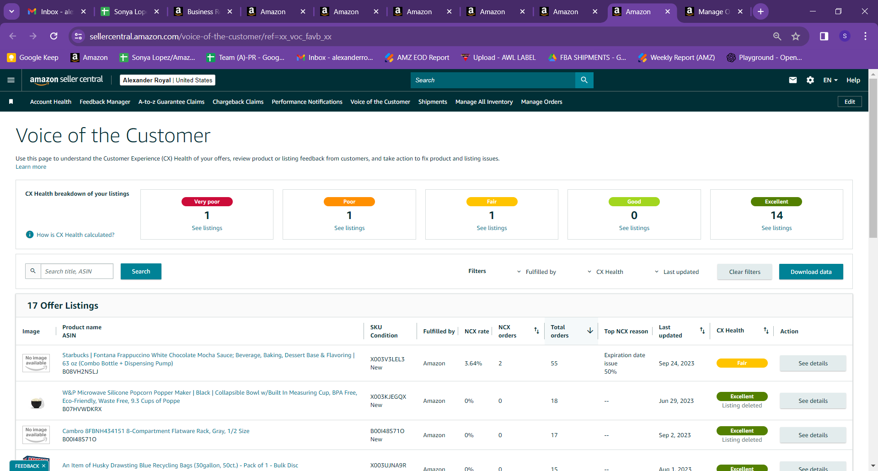Click the Seller Central top Search box
878x471 pixels.
pyautogui.click(x=493, y=80)
